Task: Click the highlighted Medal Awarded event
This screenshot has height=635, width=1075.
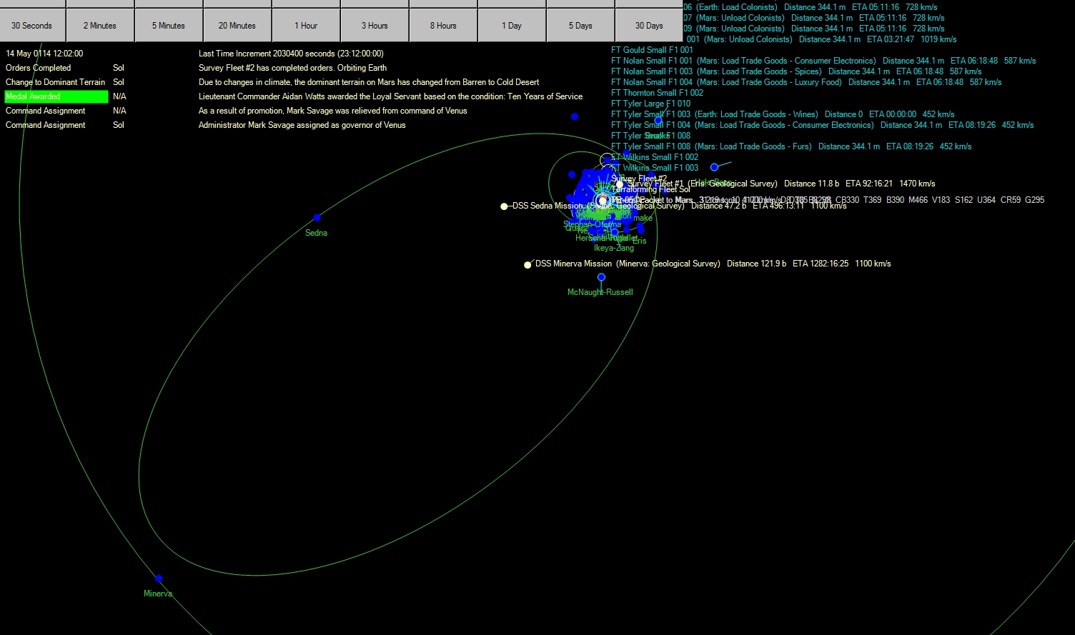Action: 56,96
